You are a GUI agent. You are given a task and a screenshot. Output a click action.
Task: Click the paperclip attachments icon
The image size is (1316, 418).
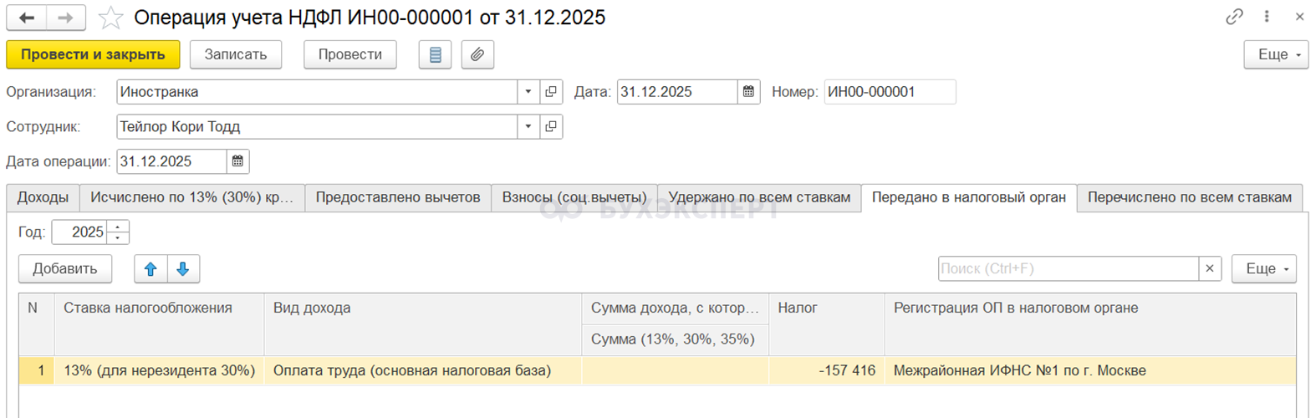tap(477, 54)
